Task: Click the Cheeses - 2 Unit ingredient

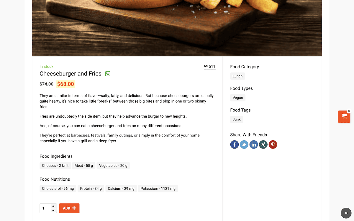Action: (x=55, y=166)
